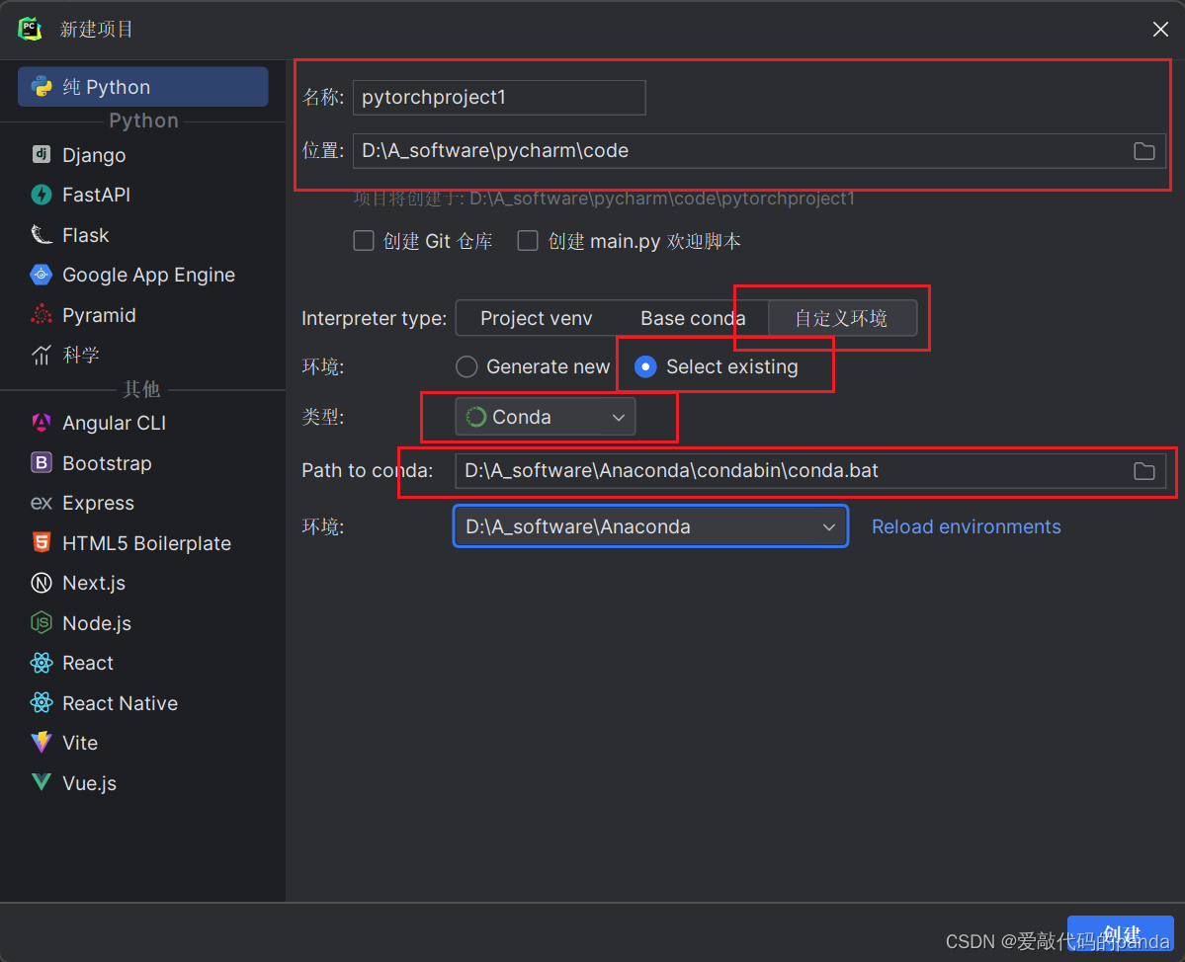Click the Bootstrap B icon

point(42,463)
